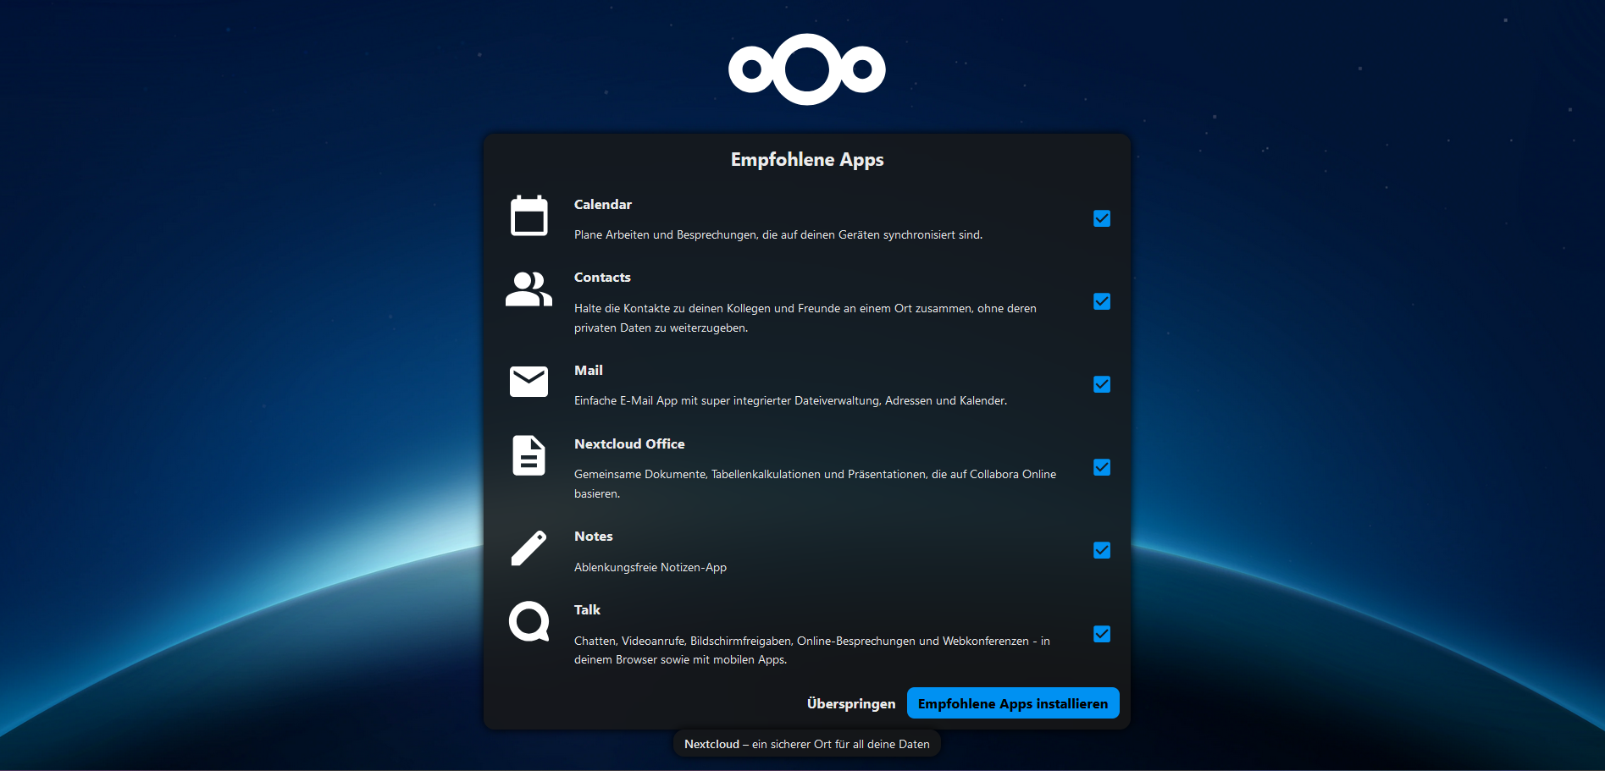Click the Empfohlene Apps heading

[x=807, y=160]
